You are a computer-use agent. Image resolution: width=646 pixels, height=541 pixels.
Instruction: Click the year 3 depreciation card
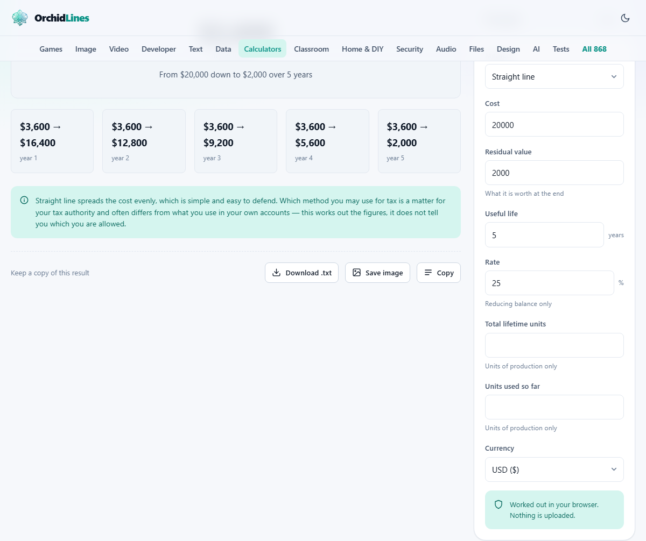pos(236,141)
